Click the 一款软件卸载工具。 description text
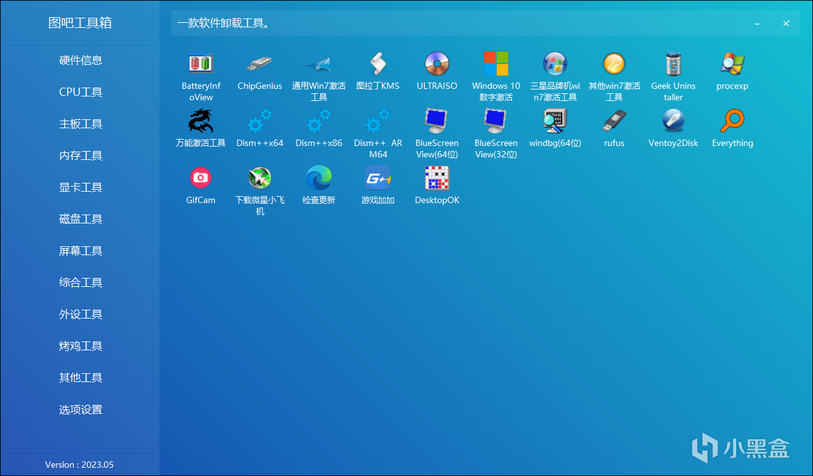The image size is (813, 476). click(x=224, y=23)
